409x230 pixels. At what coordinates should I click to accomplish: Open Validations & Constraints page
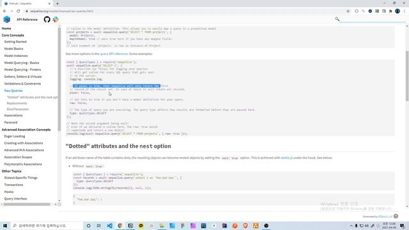pos(22,84)
